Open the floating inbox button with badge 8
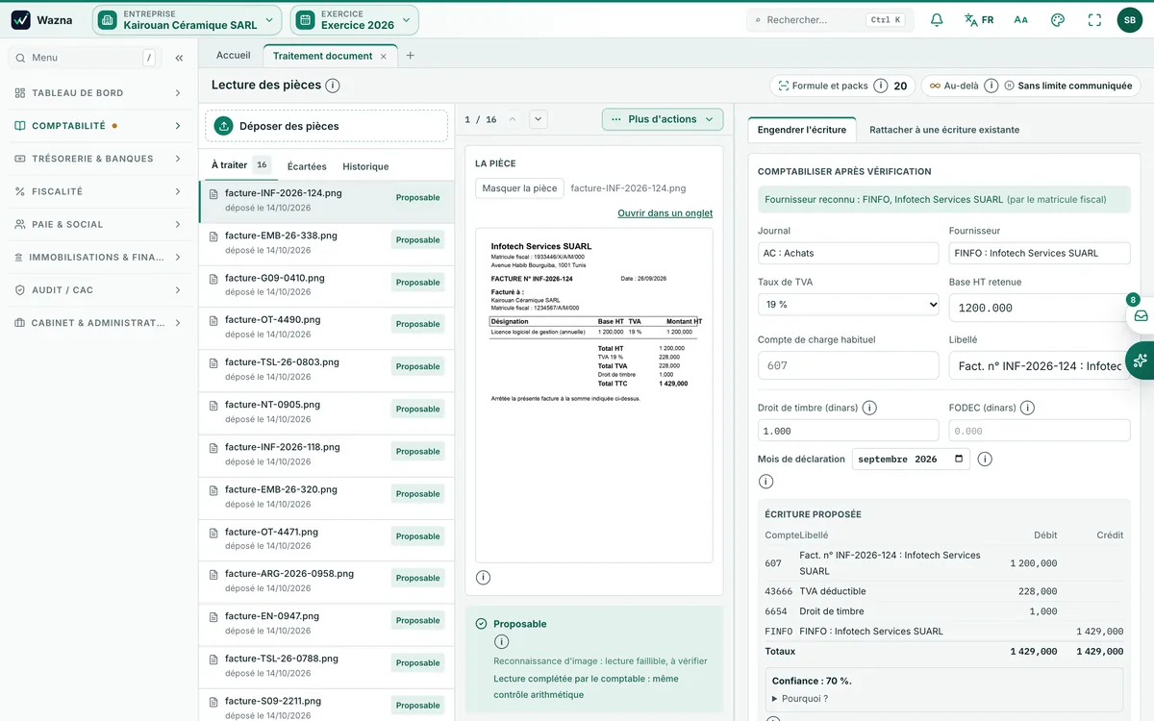 pos(1141,314)
